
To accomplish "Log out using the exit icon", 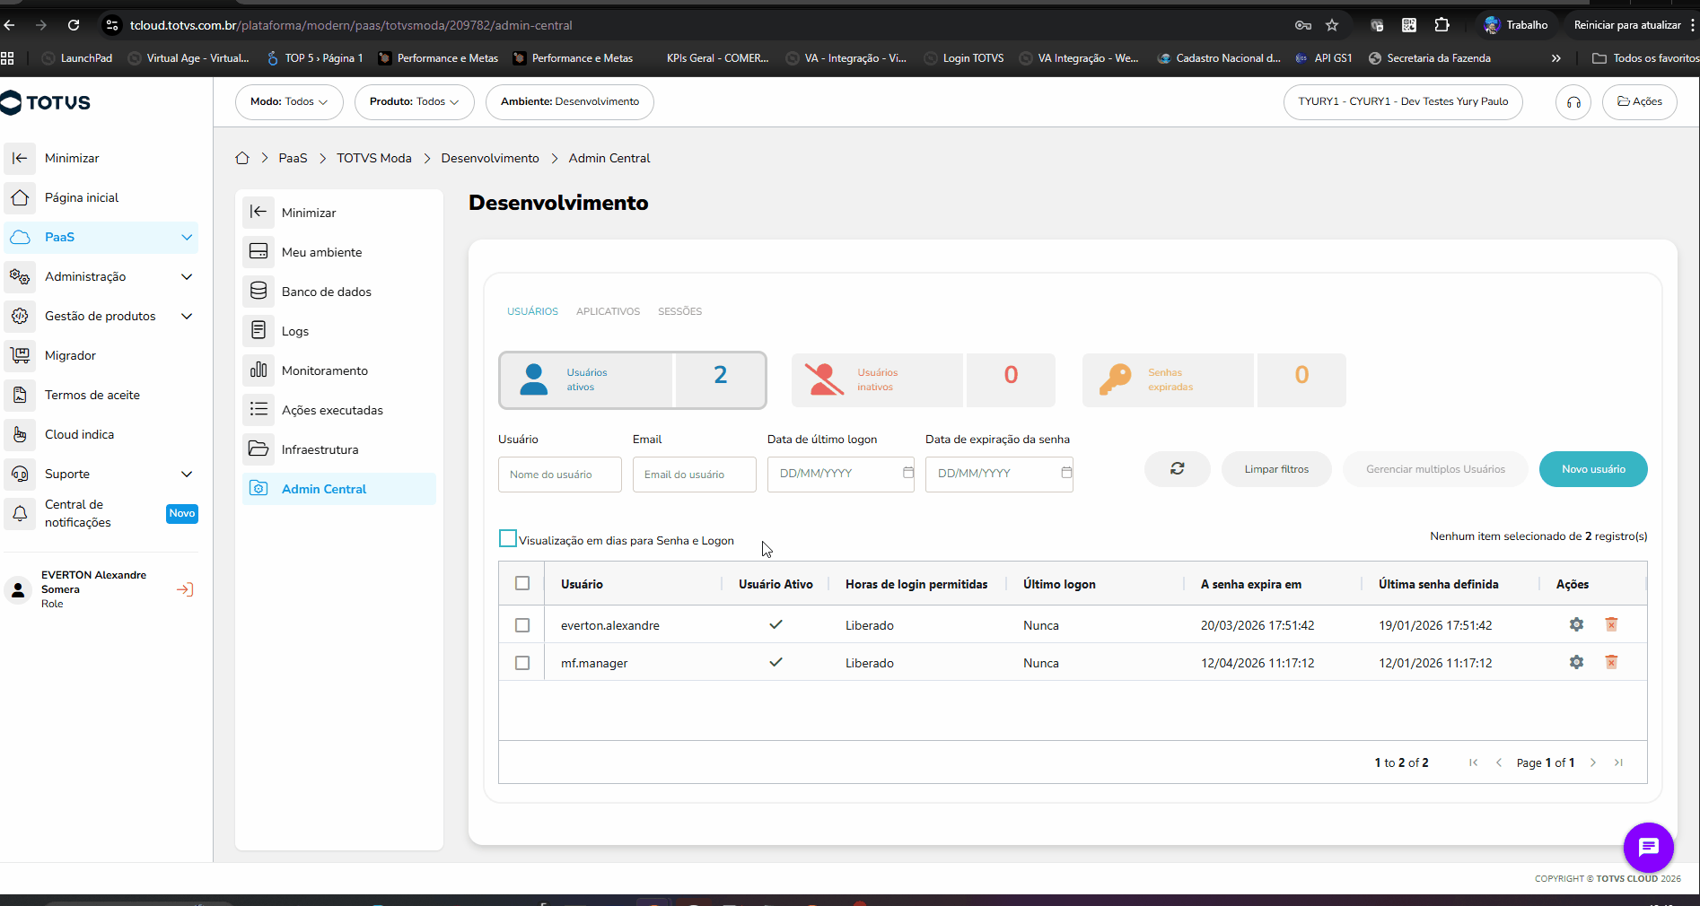I will [x=185, y=589].
